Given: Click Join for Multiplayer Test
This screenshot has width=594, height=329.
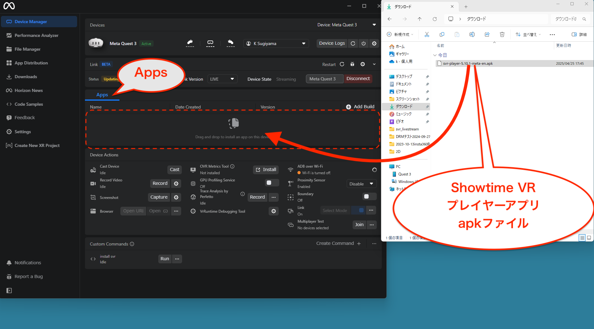Looking at the screenshot, I should (359, 225).
